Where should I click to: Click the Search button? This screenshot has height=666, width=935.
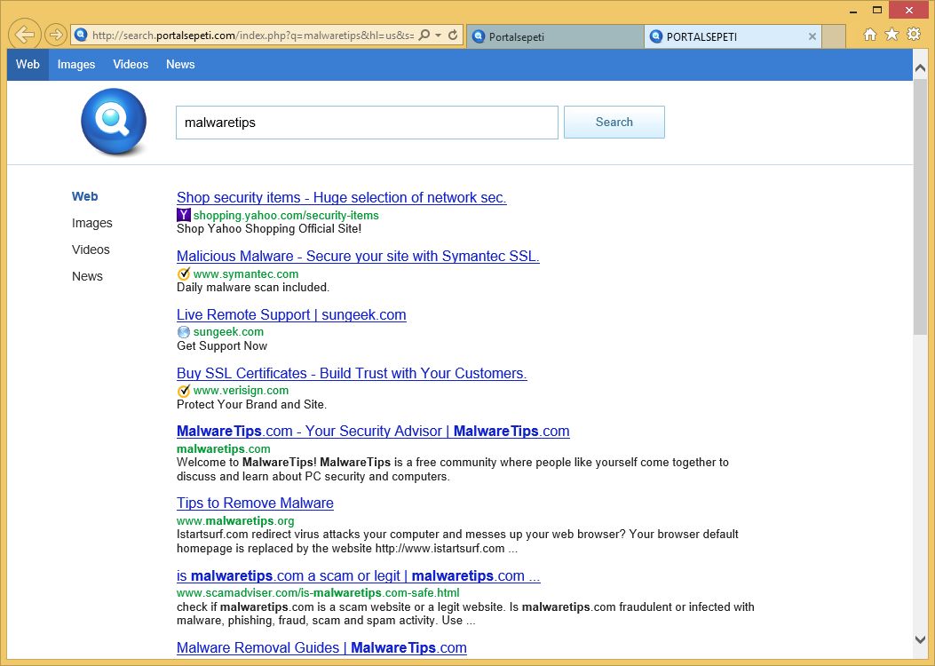pyautogui.click(x=614, y=123)
